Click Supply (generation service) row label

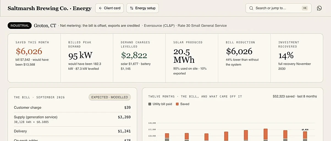pyautogui.click(x=36, y=117)
